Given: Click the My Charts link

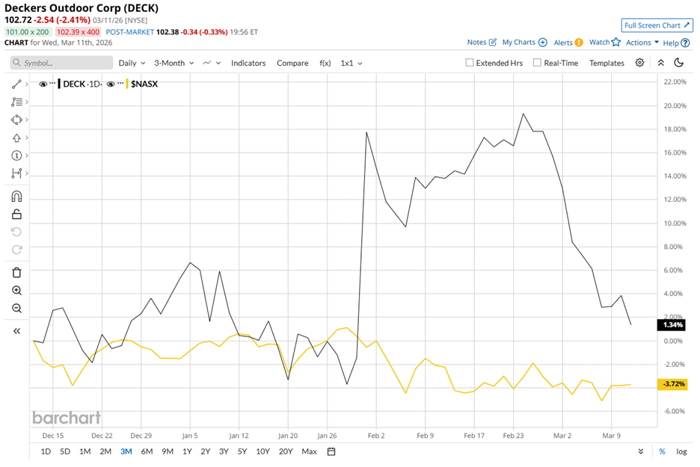Looking at the screenshot, I should (x=518, y=43).
